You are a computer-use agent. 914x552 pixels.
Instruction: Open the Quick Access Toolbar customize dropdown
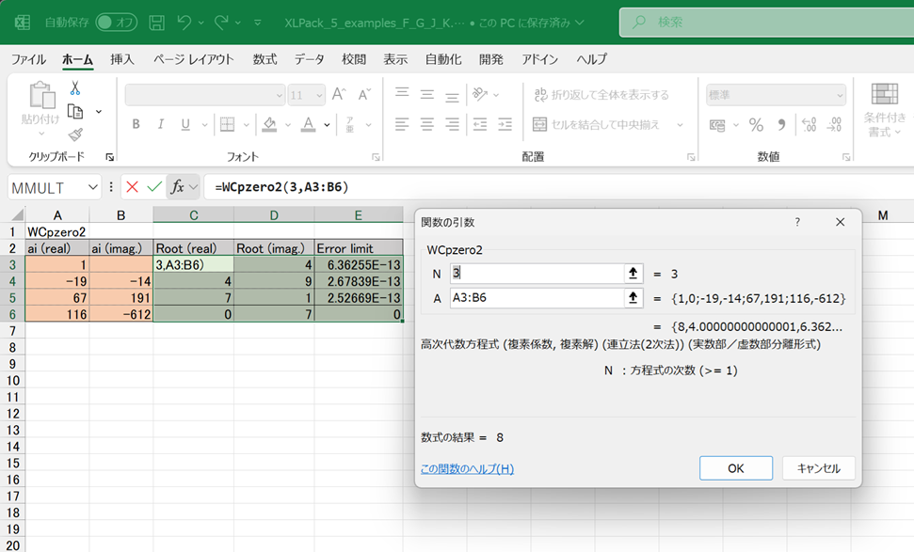pos(258,23)
